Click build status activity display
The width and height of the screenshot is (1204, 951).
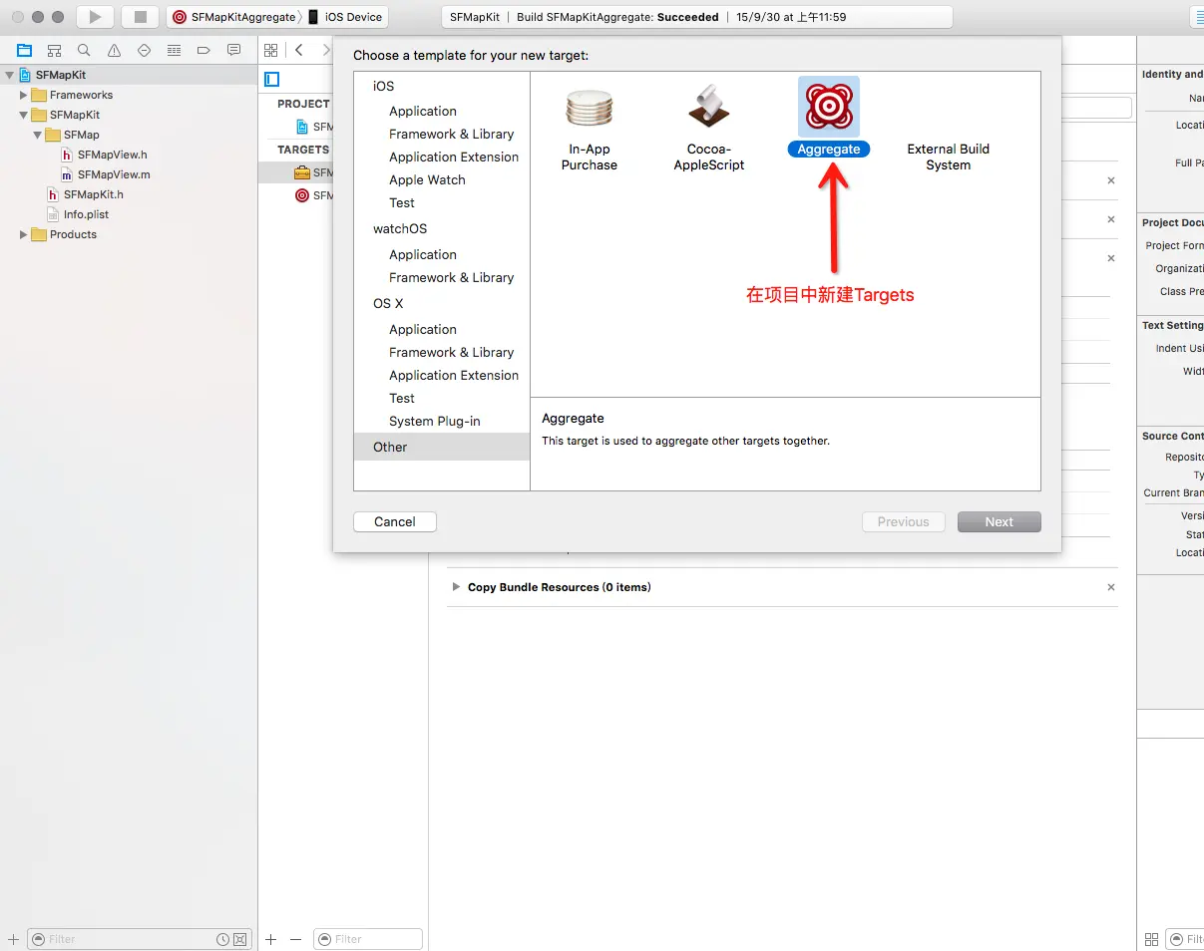(x=696, y=17)
